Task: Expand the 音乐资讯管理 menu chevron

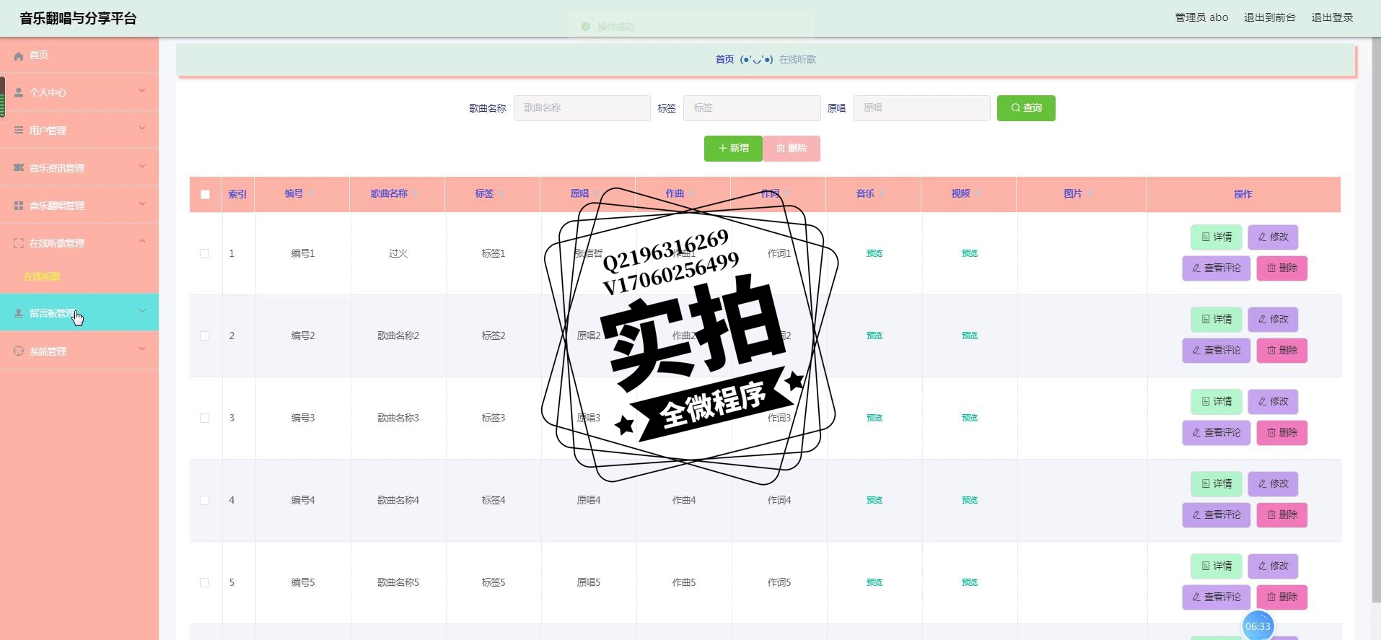Action: [x=142, y=166]
